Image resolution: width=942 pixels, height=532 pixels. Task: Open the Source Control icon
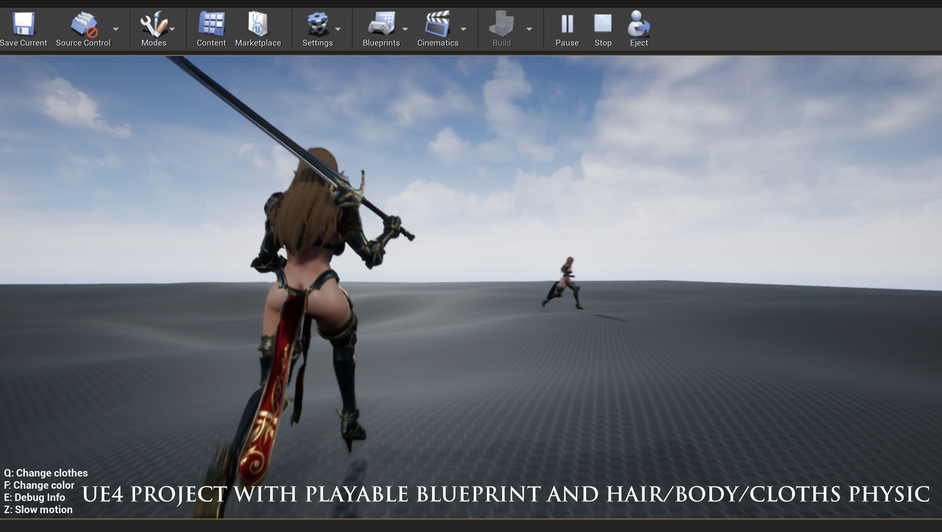click(83, 24)
